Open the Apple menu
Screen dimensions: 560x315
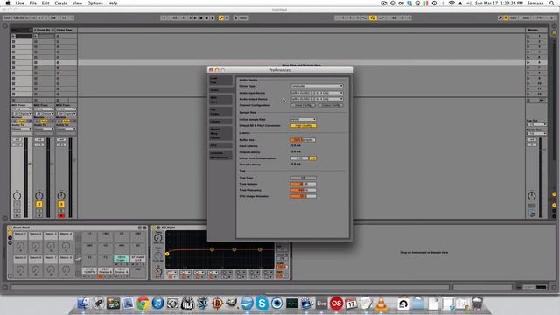click(8, 3)
